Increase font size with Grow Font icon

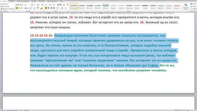coord(32,5)
